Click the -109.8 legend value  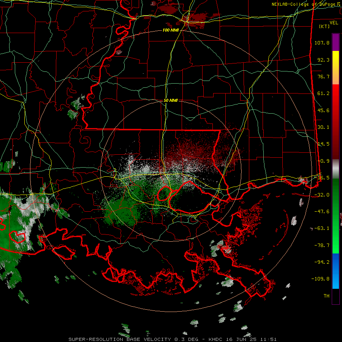pos(320,279)
